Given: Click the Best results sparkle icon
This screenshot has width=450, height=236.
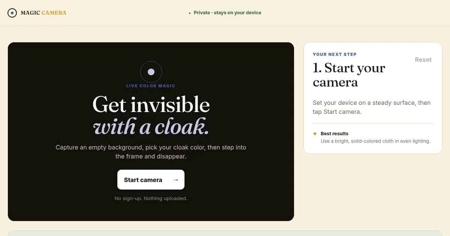Looking at the screenshot, I should pyautogui.click(x=315, y=134).
